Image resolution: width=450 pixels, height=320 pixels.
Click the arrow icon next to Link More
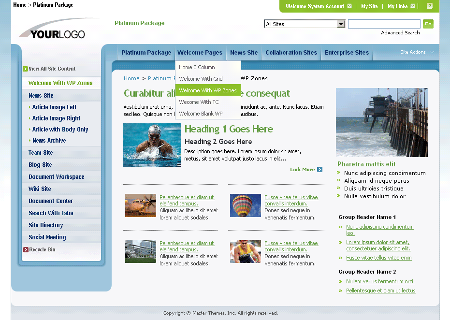[320, 170]
